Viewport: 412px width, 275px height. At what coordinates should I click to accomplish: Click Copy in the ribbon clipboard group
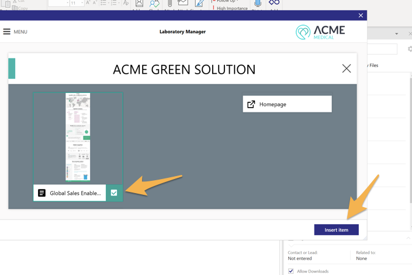click(x=20, y=8)
